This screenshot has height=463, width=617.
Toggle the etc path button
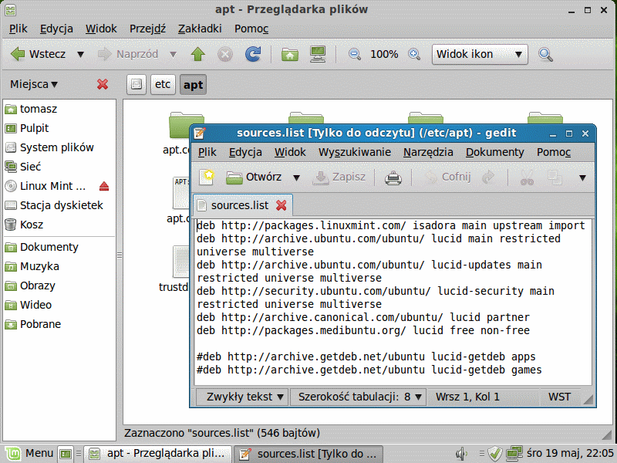(163, 84)
